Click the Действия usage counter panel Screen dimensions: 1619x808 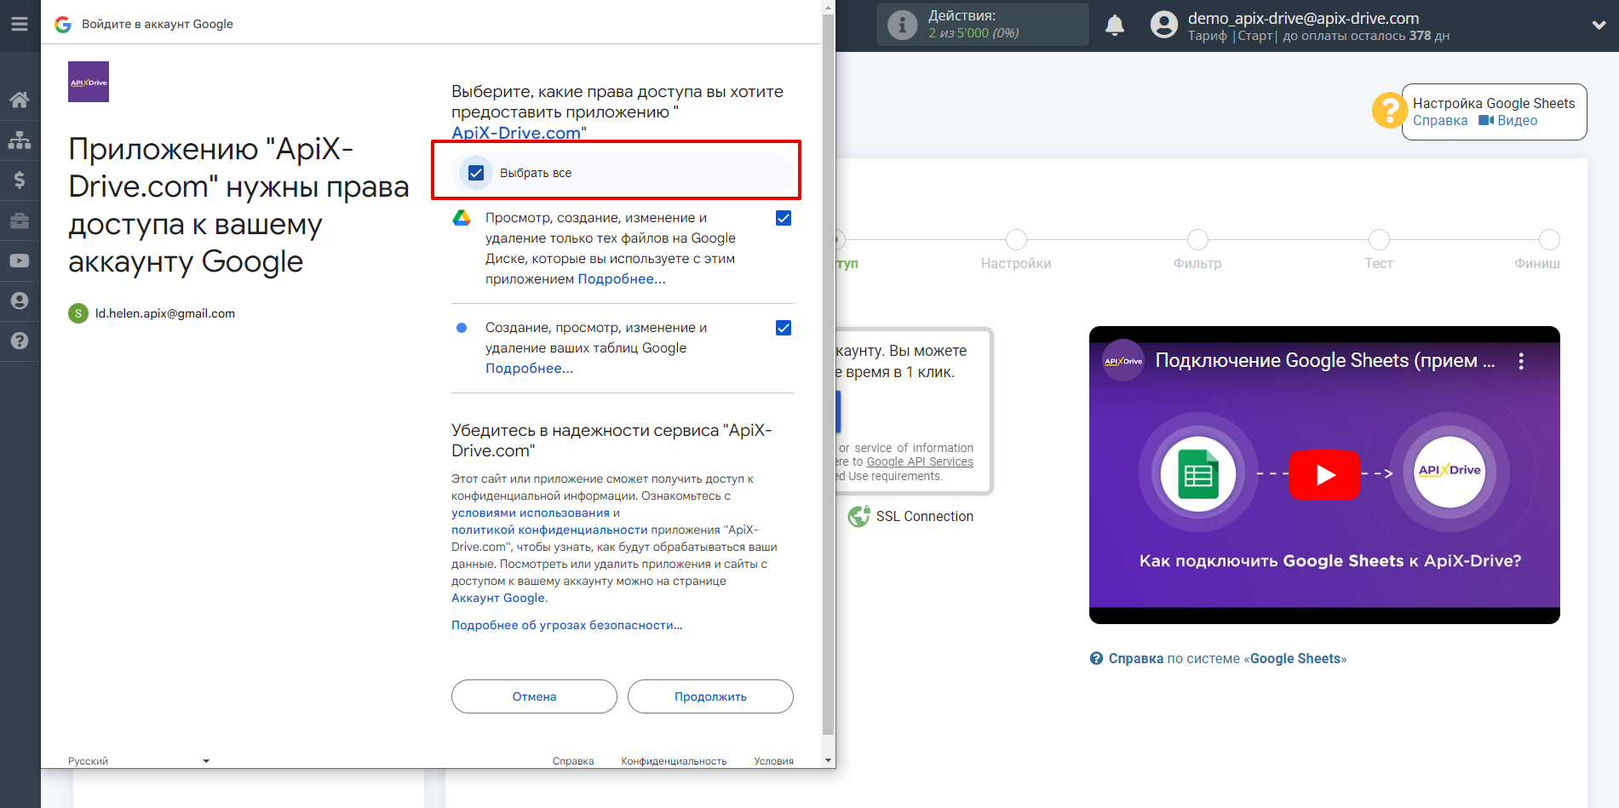983,25
